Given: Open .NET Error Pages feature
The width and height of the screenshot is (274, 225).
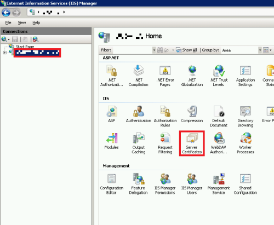Looking at the screenshot, I should click(x=165, y=76).
